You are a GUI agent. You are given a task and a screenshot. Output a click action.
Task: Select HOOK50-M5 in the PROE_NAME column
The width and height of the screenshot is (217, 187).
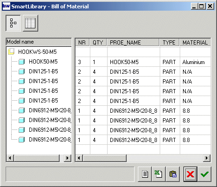(x=134, y=62)
